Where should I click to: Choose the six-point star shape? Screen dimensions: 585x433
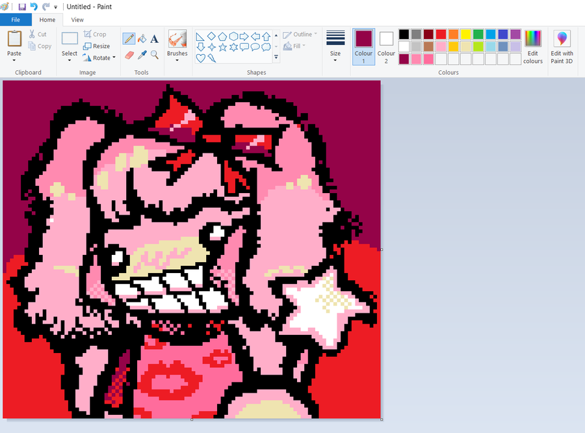[233, 47]
